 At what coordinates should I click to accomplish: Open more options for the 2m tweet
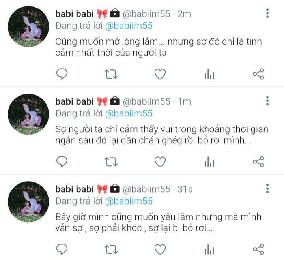tap(267, 13)
